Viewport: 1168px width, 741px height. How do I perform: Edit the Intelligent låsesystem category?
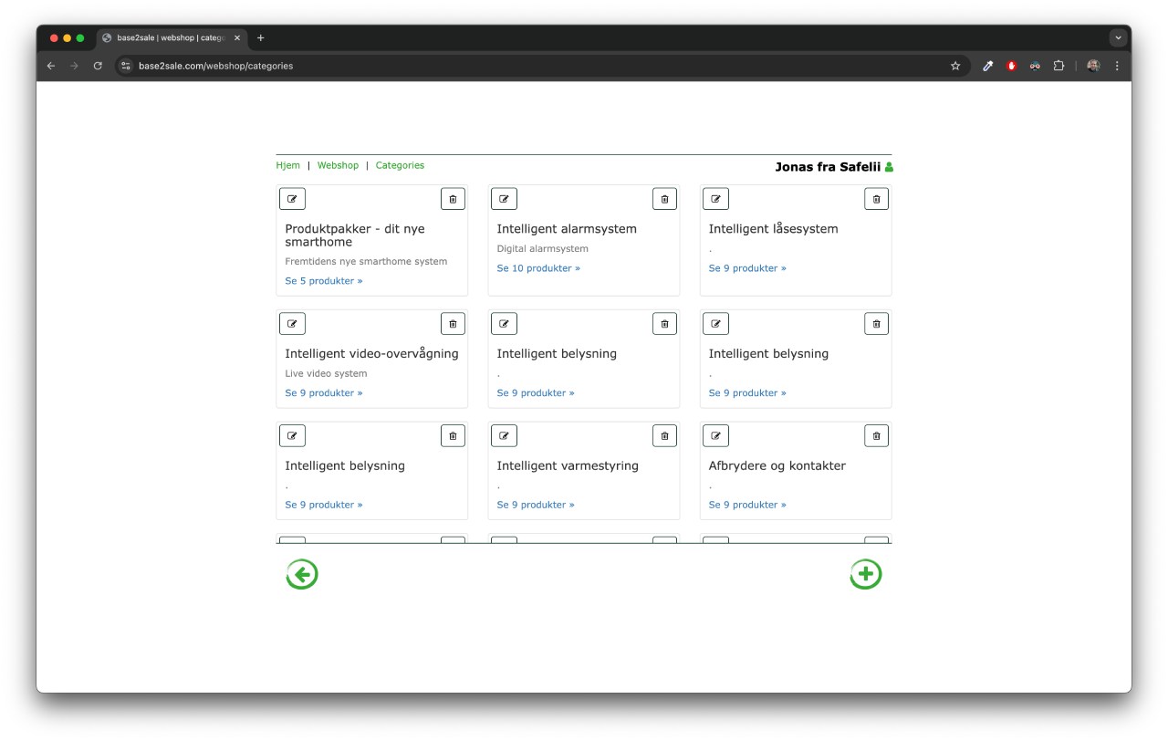(715, 199)
